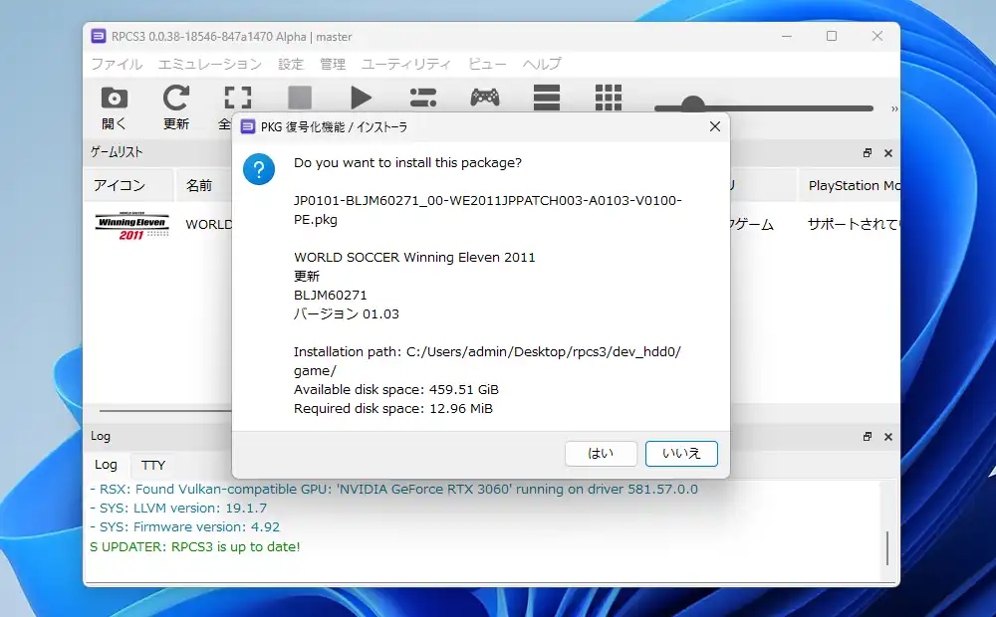Adjust the toolbar slider knob

(692, 103)
